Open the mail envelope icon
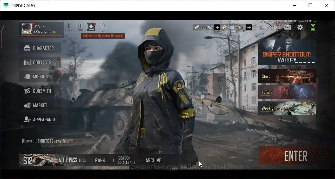 coord(287,27)
